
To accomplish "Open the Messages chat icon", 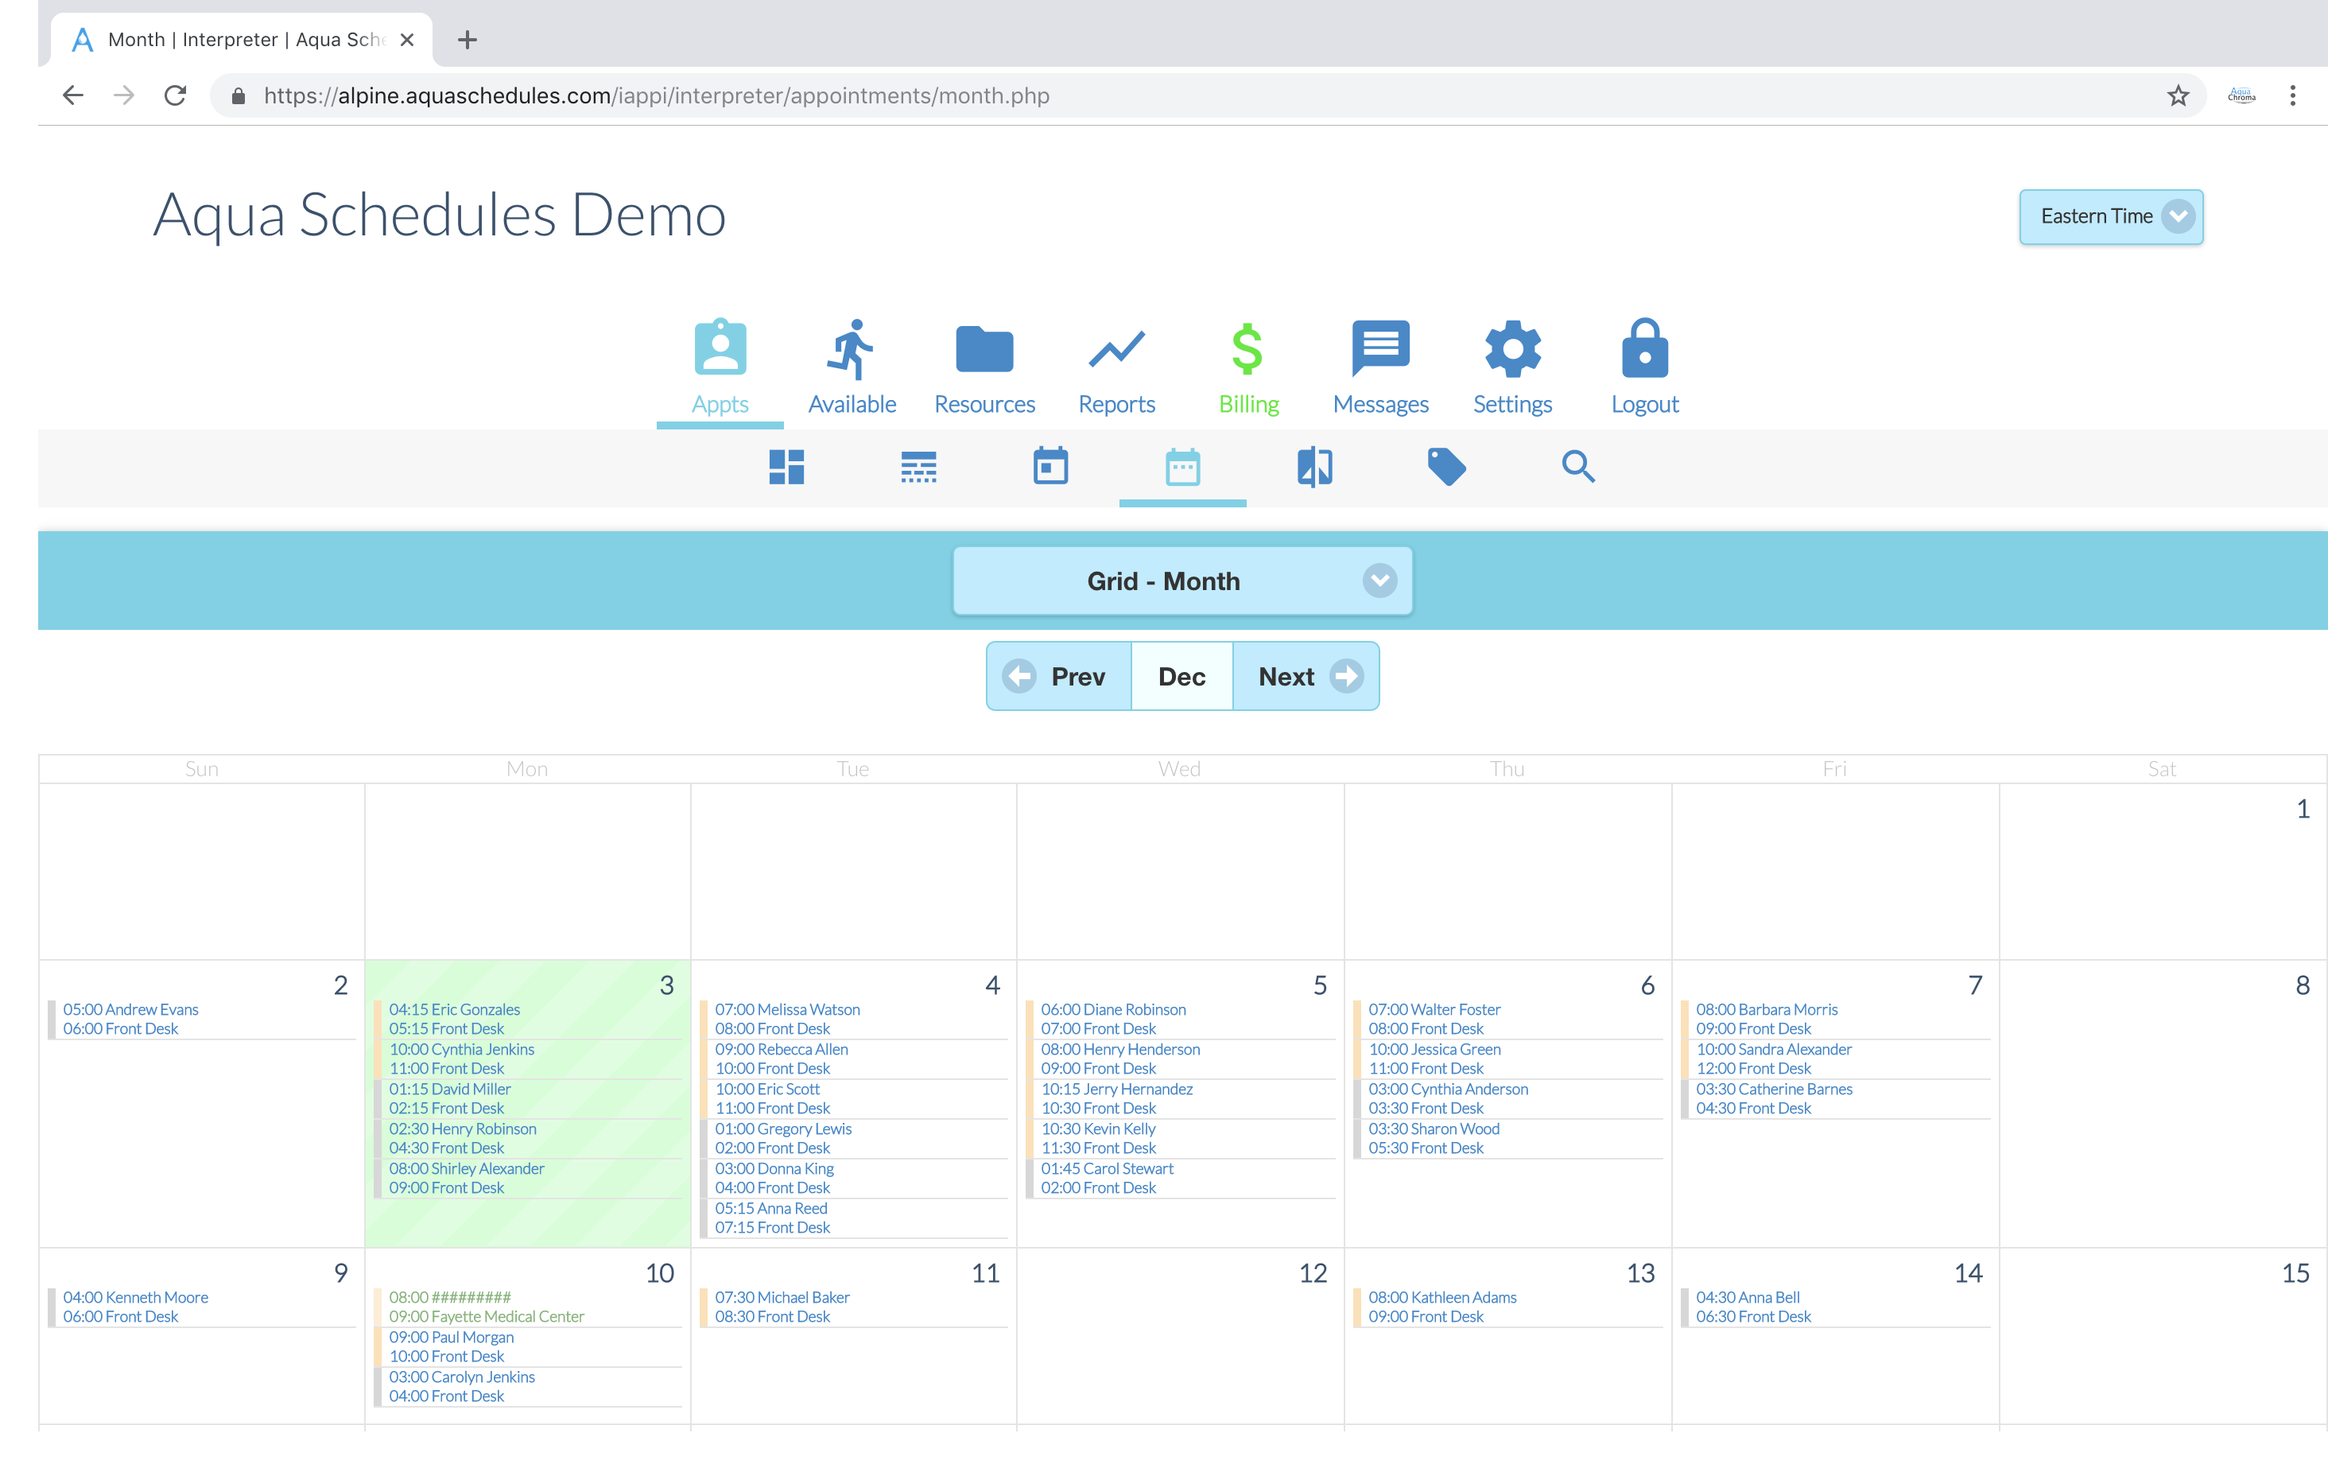I will [1380, 348].
